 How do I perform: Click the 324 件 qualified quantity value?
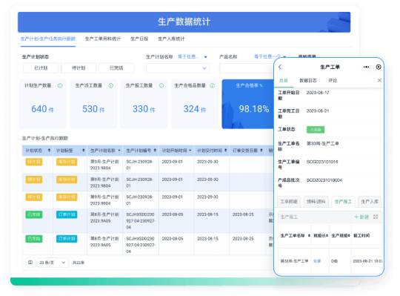coord(195,109)
